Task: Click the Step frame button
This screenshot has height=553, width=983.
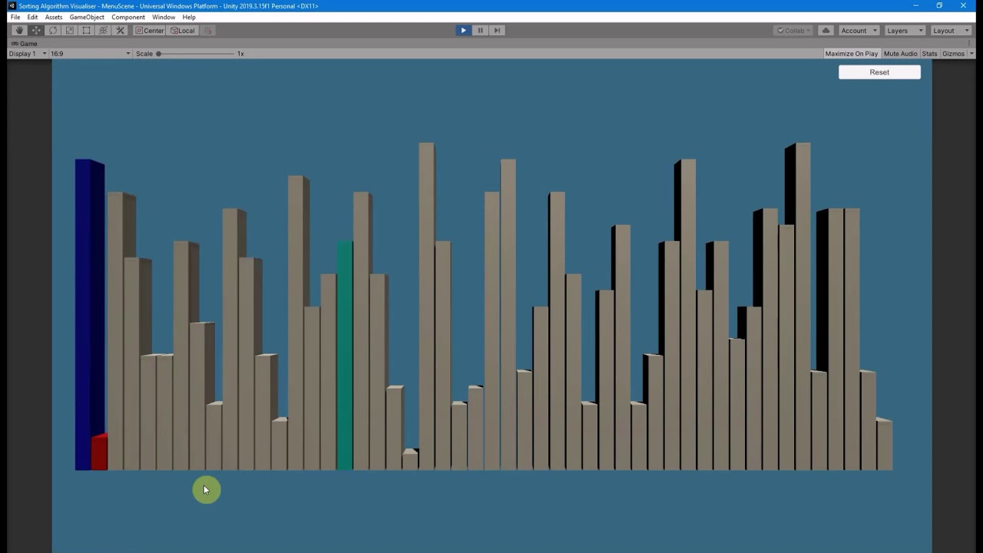Action: click(x=497, y=31)
